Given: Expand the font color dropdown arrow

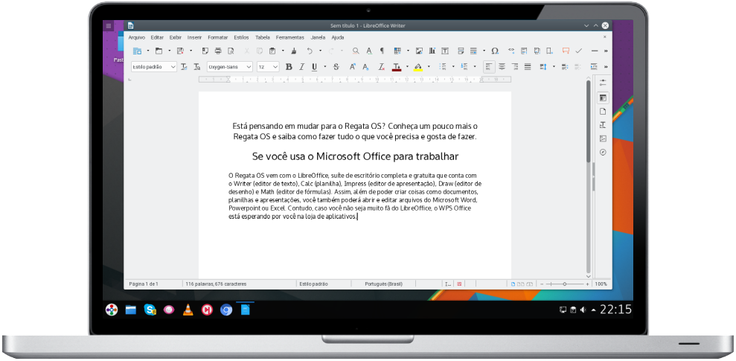Looking at the screenshot, I should click(407, 67).
